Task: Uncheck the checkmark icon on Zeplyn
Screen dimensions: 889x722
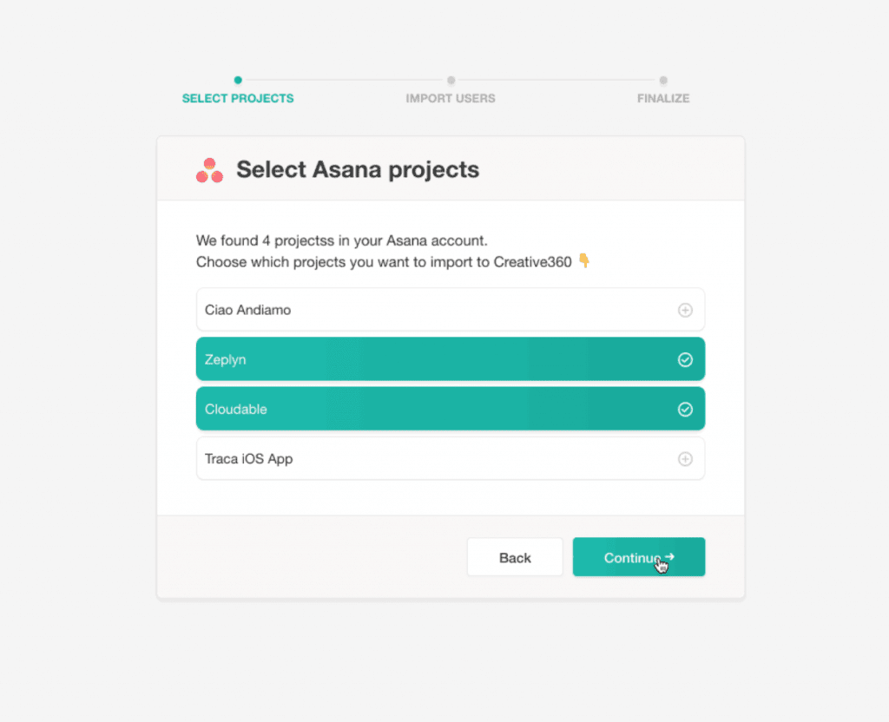Action: pos(685,360)
